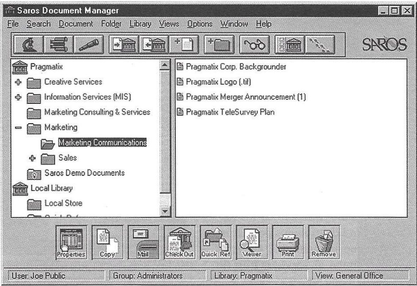The image size is (417, 286).
Task: Open the Viewer button
Action: pyautogui.click(x=252, y=242)
